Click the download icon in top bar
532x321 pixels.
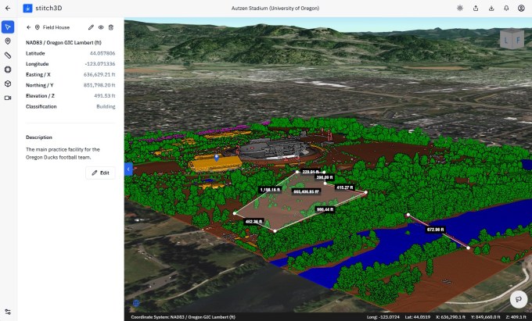tap(491, 9)
